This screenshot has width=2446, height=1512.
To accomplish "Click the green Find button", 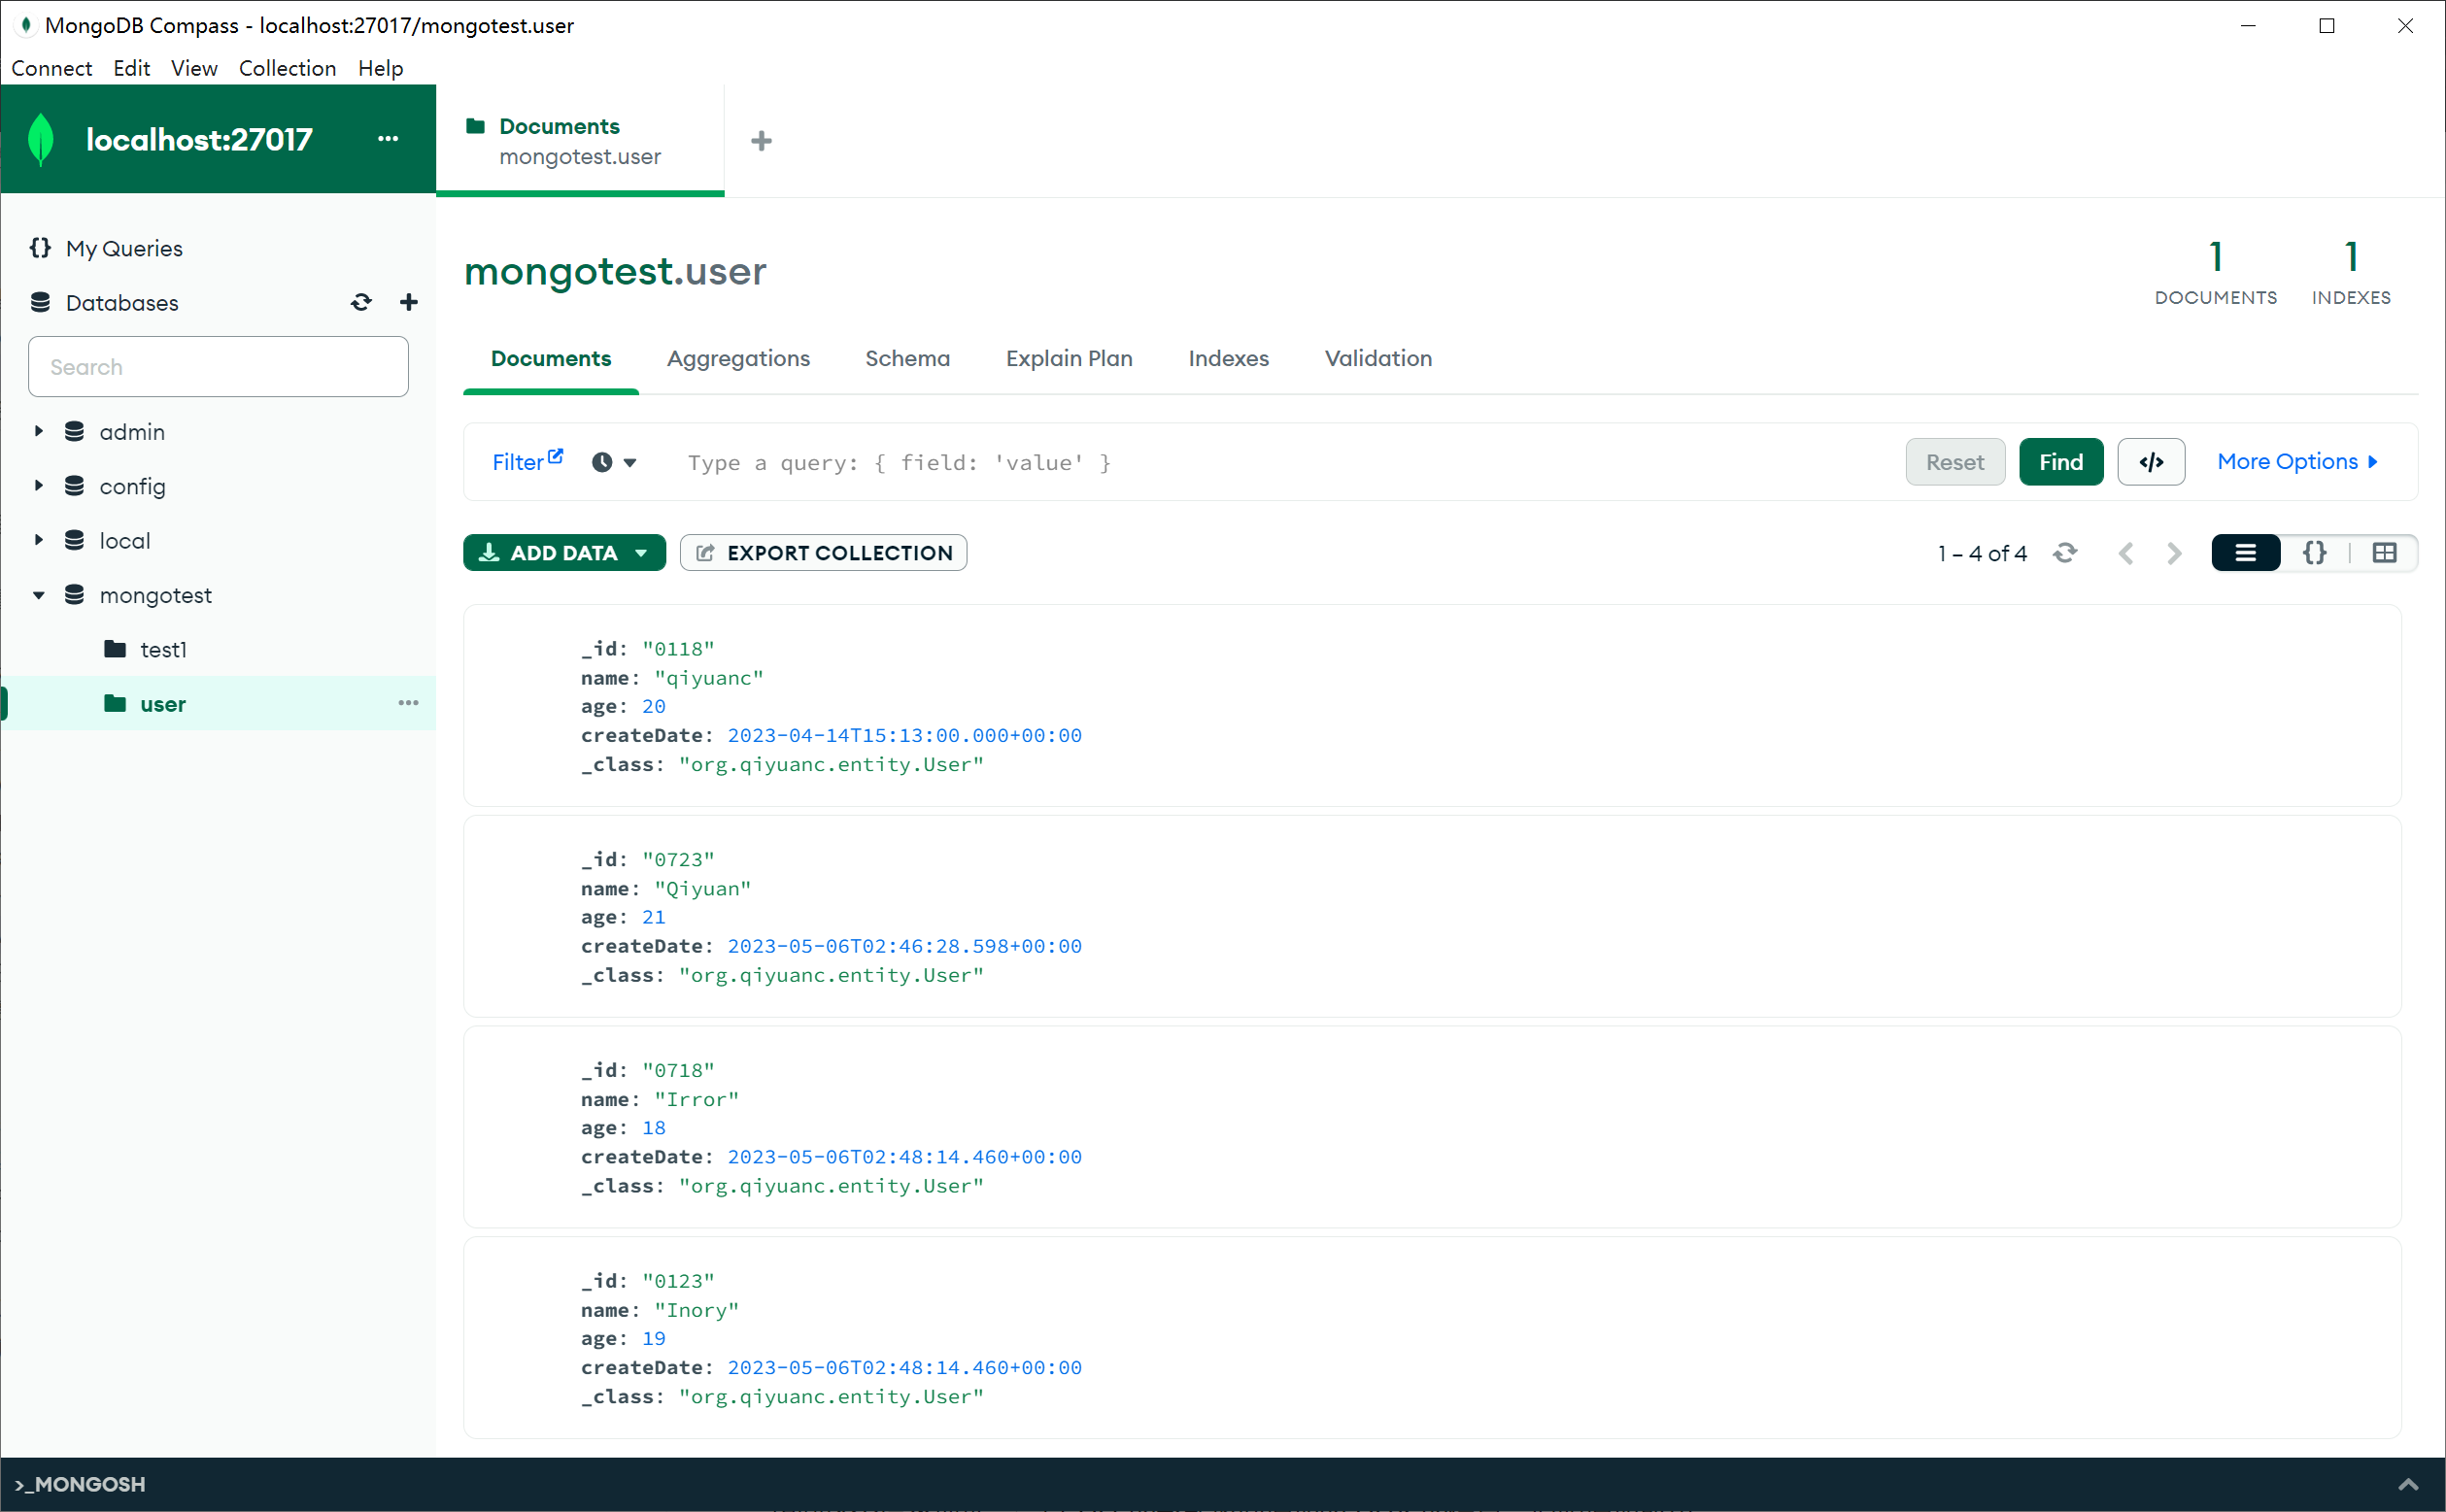I will point(2060,462).
